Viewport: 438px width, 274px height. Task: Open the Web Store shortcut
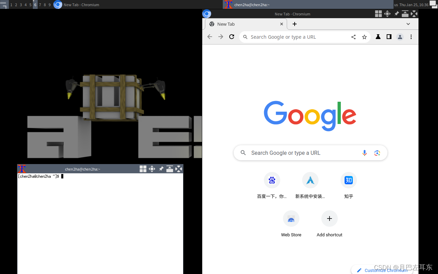291,224
